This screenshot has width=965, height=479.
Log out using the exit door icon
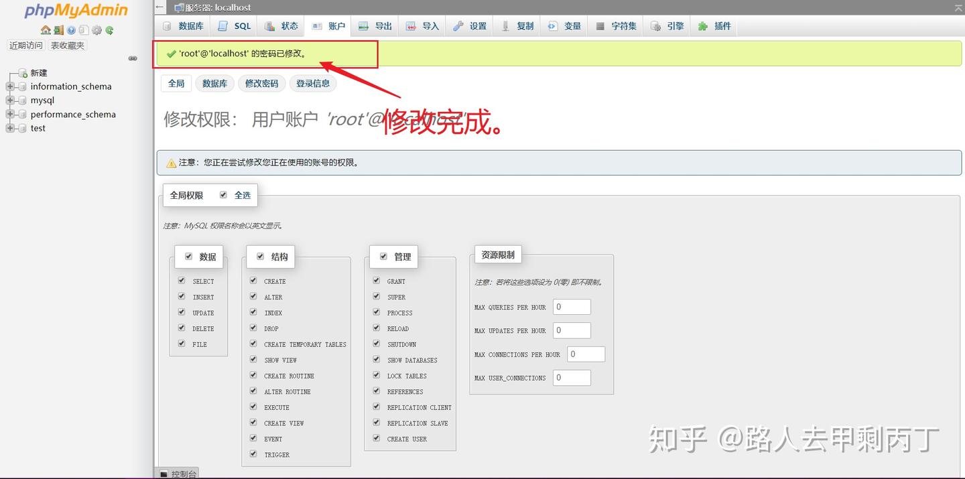tap(58, 30)
